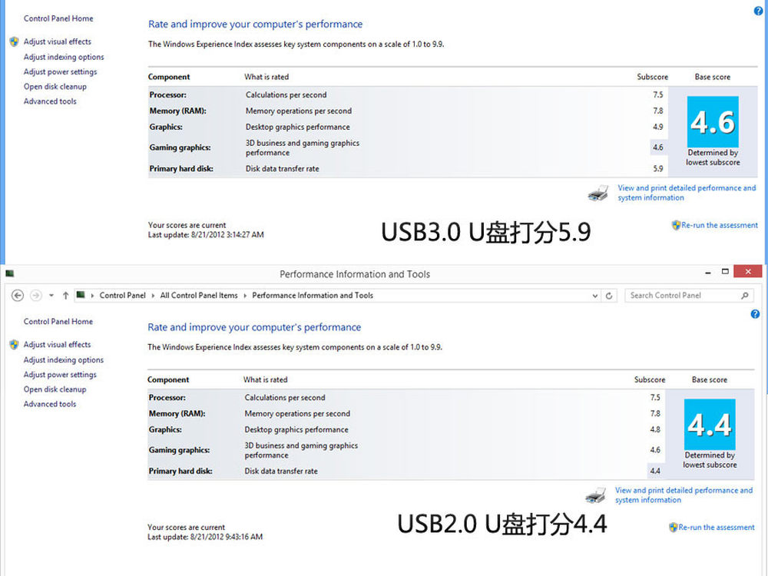Click the Forward navigation arrow
This screenshot has width=768, height=576.
pyautogui.click(x=36, y=296)
